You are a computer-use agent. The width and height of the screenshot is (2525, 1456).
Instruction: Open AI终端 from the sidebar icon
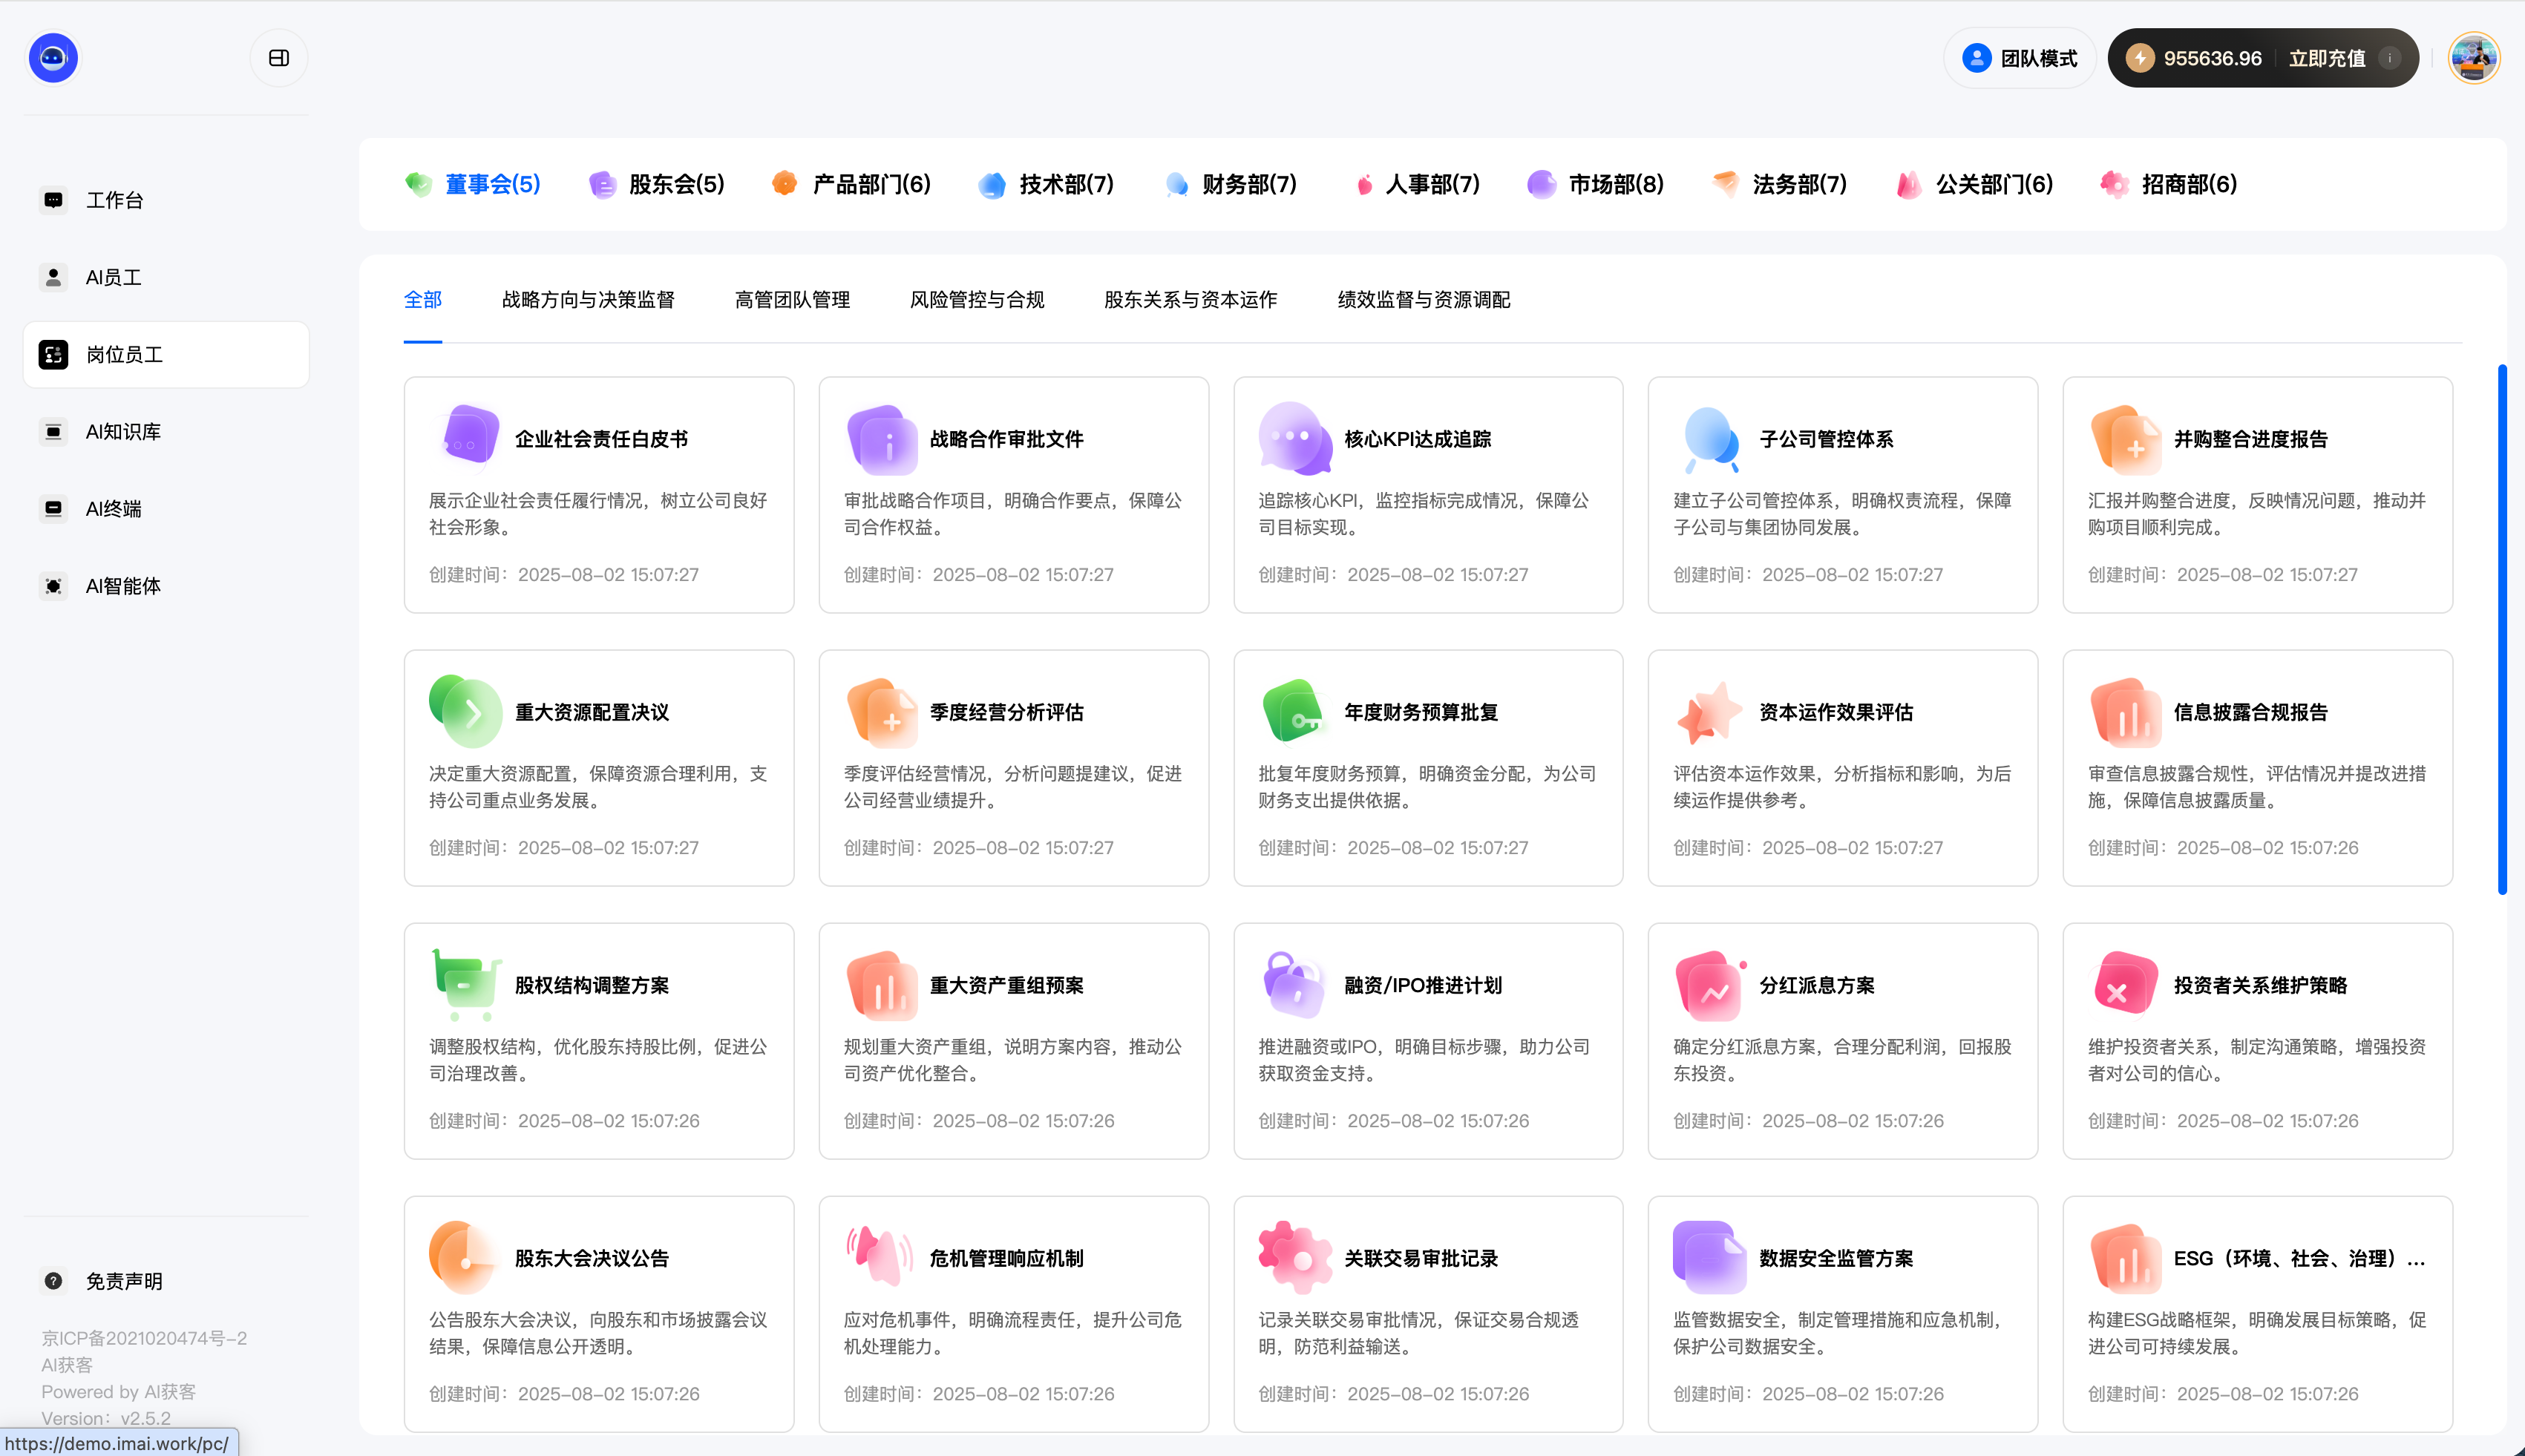click(x=53, y=508)
